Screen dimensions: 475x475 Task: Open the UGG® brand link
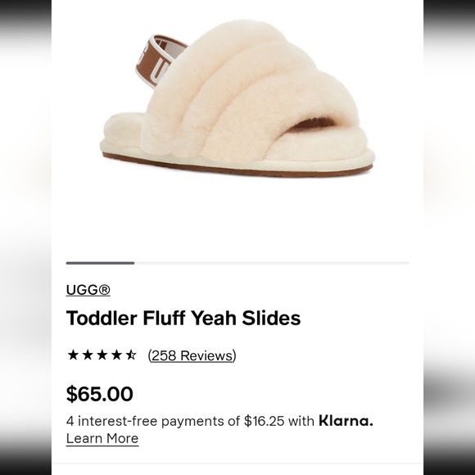[x=88, y=290]
